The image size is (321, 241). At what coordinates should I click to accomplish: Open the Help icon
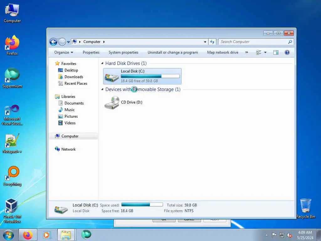[287, 52]
